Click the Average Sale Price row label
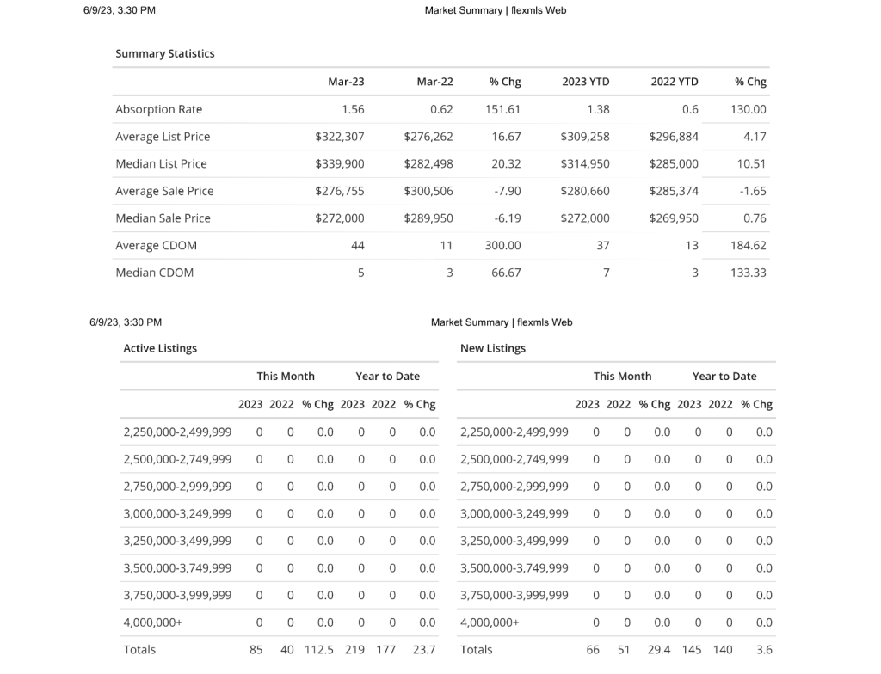This screenshot has height=674, width=881. (x=164, y=191)
